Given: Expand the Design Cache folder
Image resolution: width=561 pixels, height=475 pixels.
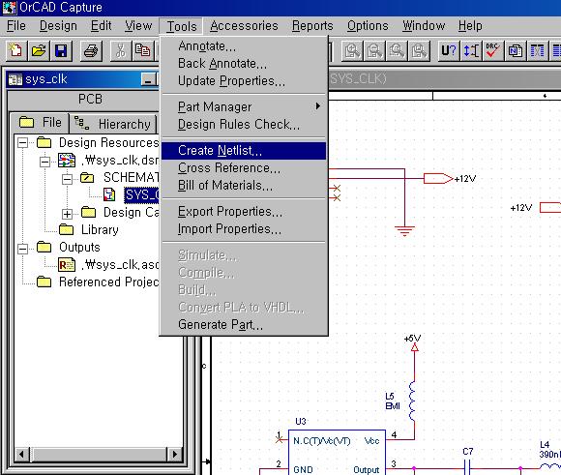Looking at the screenshot, I should (67, 214).
